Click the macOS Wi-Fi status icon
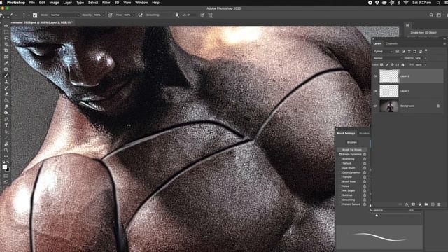This screenshot has height=252, width=448. click(x=406, y=3)
